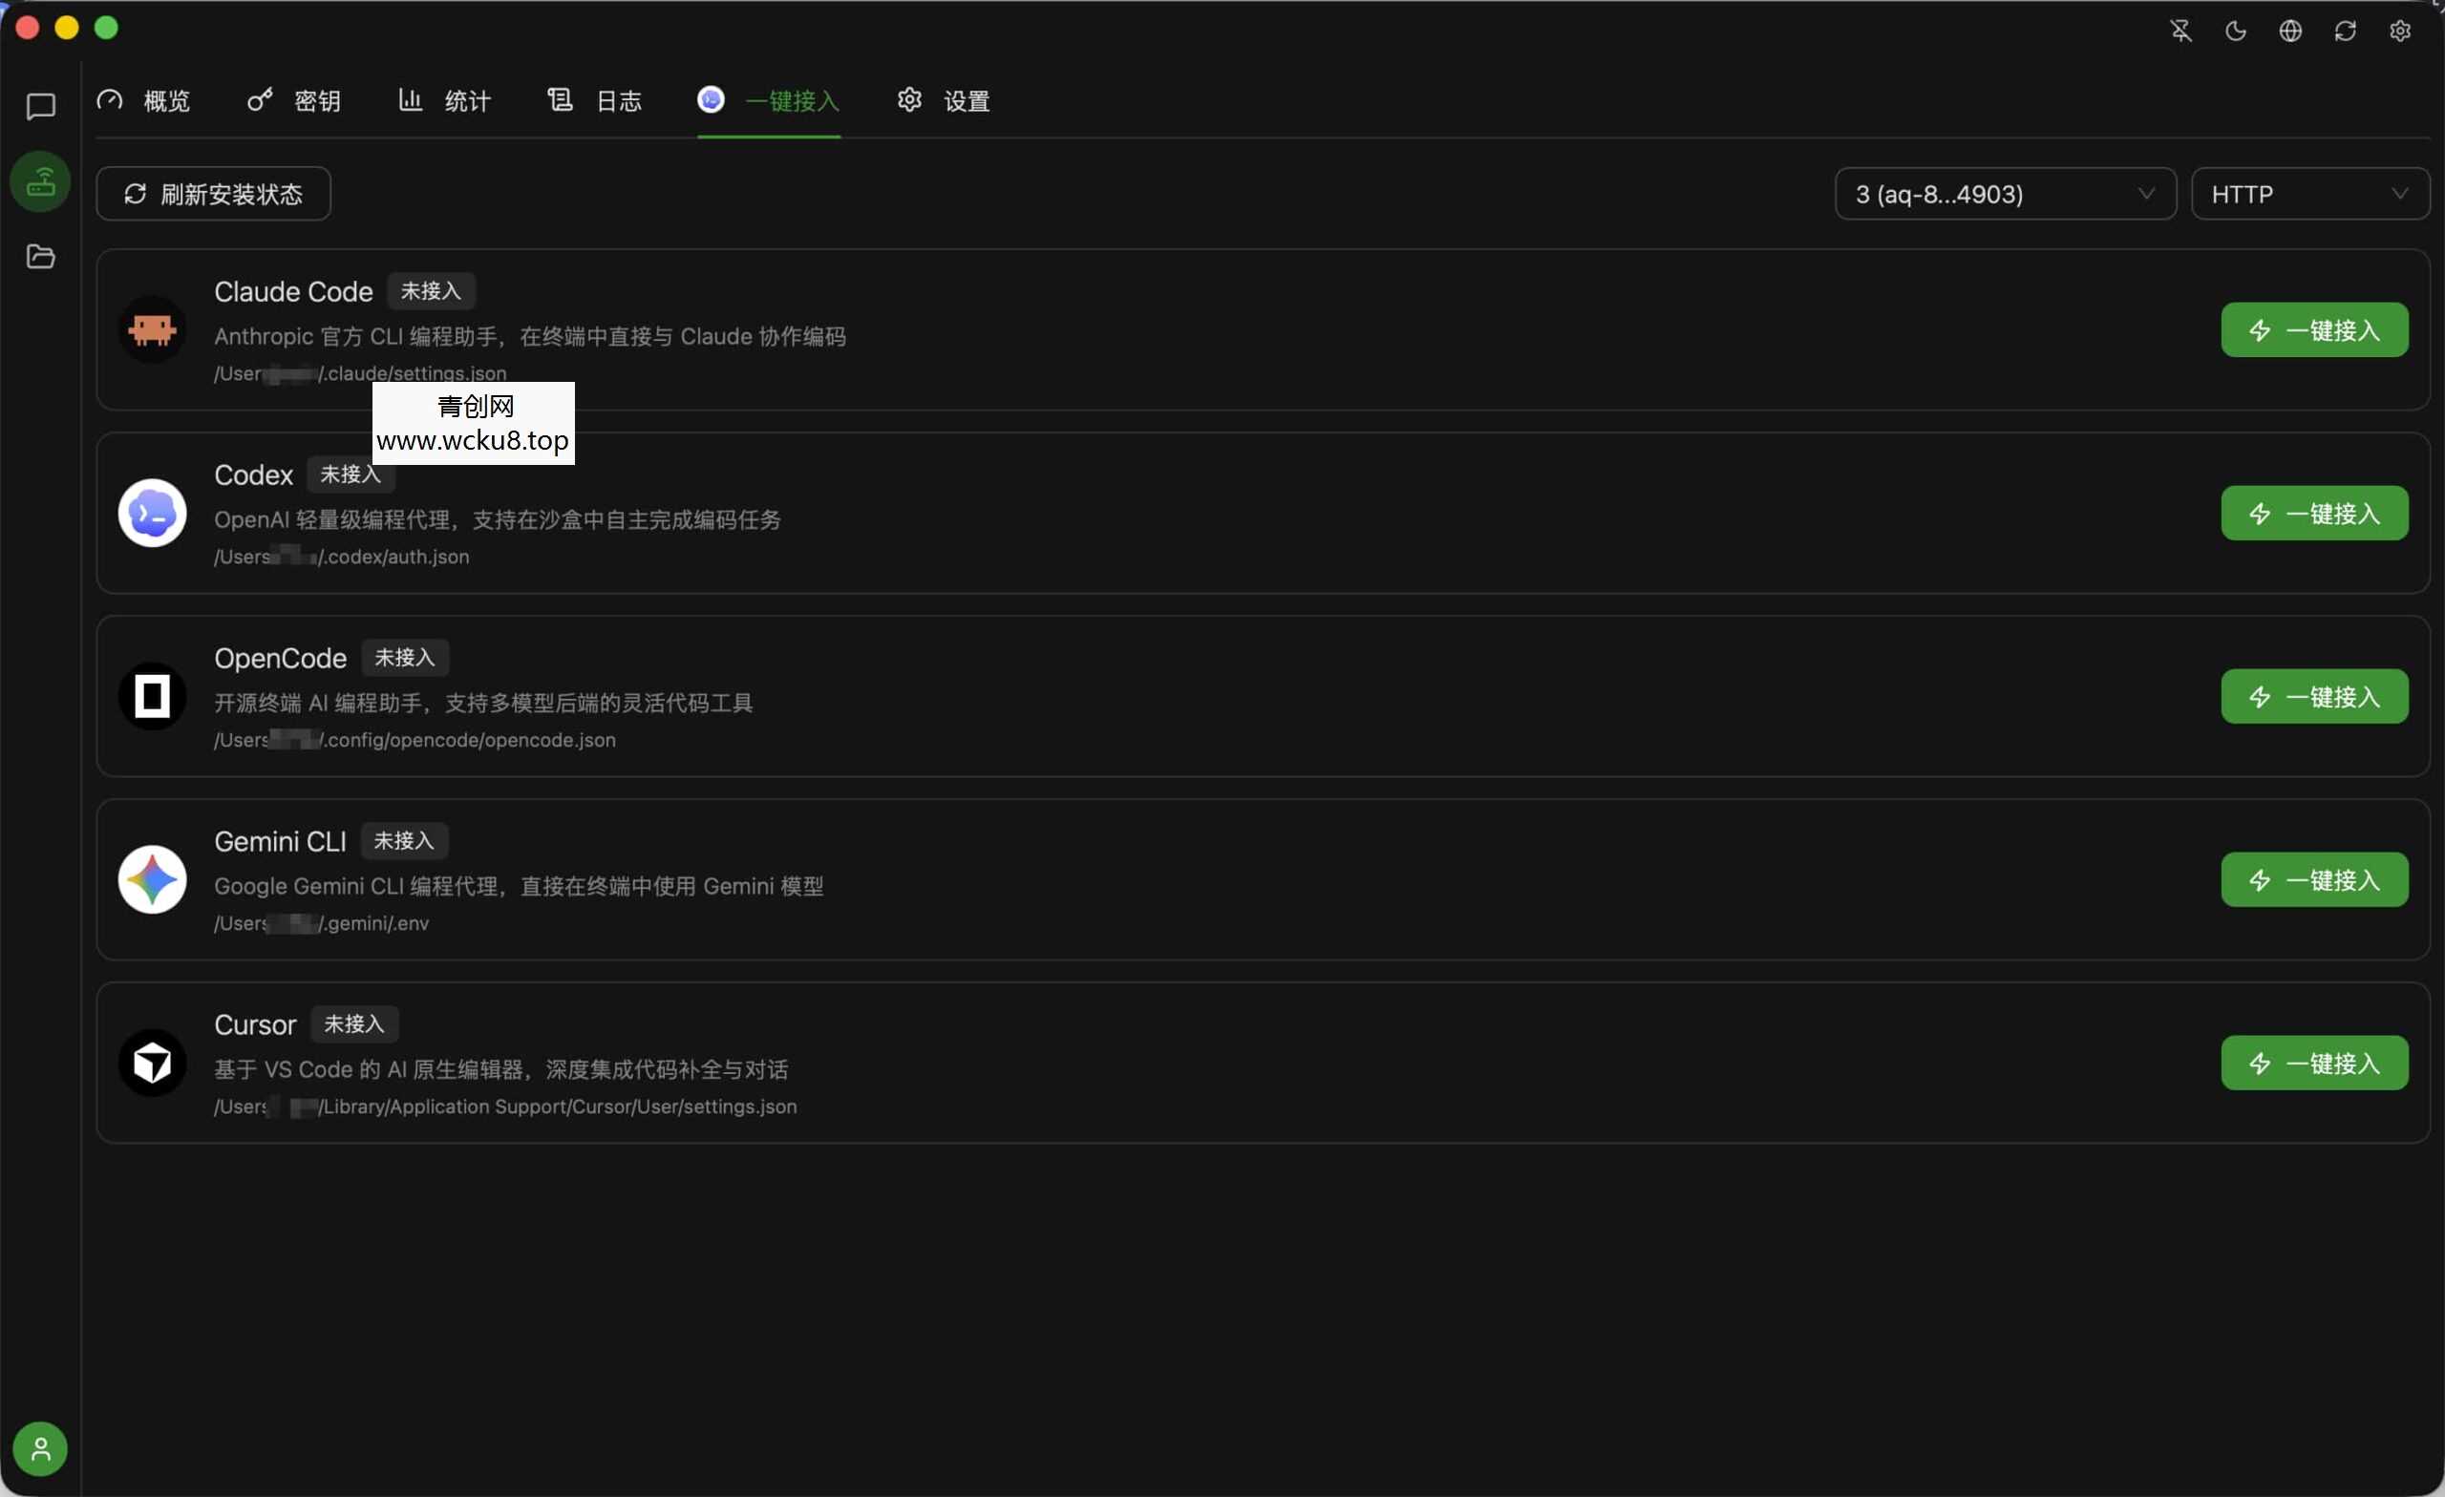Open the language globe selector

(2290, 31)
